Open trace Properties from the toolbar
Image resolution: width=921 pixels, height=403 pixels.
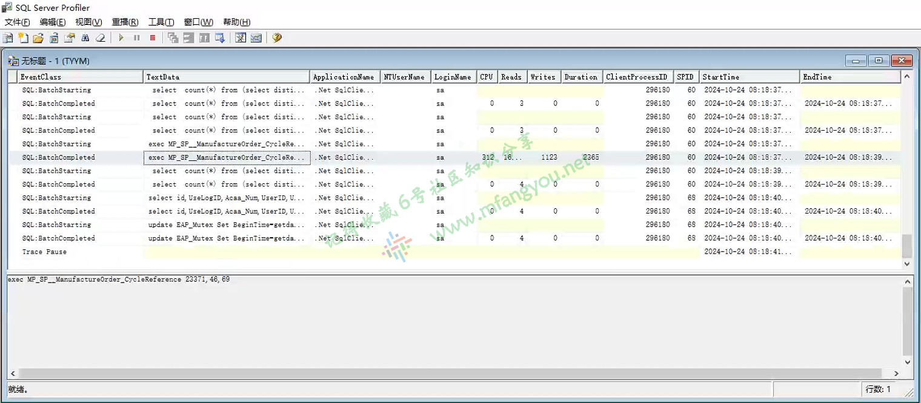coord(70,38)
